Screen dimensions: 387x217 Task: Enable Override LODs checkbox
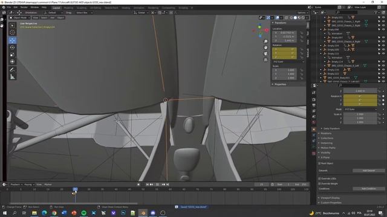(319, 178)
